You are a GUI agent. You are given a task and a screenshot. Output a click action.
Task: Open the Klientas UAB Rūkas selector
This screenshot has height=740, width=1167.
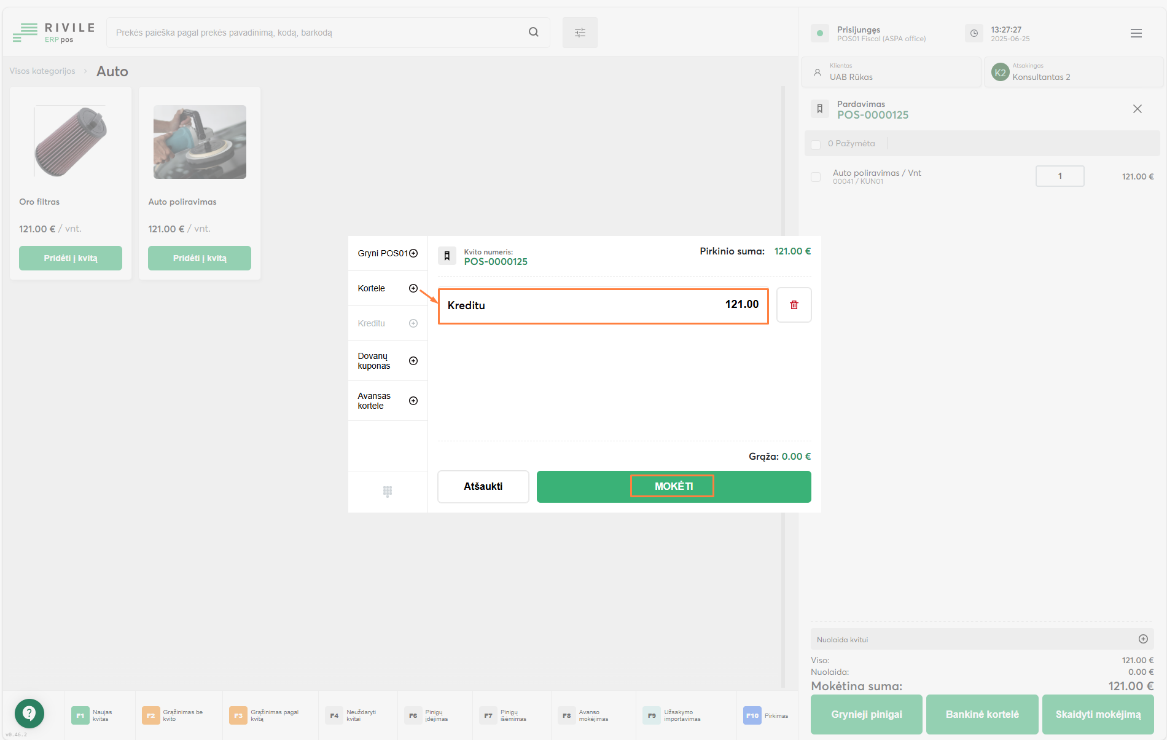click(x=891, y=72)
